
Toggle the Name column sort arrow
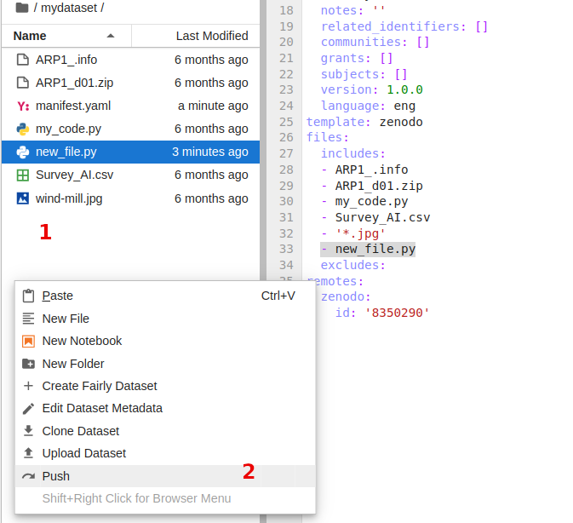(x=111, y=36)
